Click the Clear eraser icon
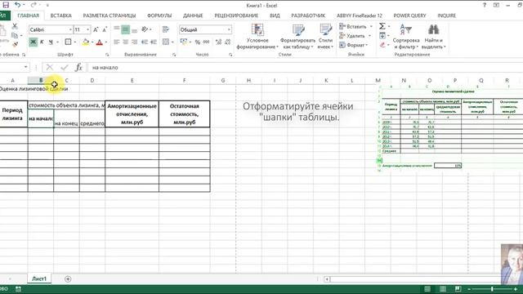Image resolution: width=523 pixels, height=294 pixels. pos(382,45)
